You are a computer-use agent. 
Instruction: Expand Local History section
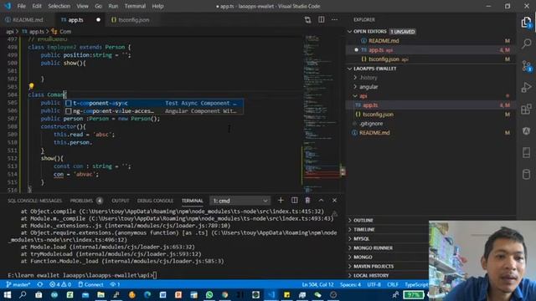[x=371, y=275]
